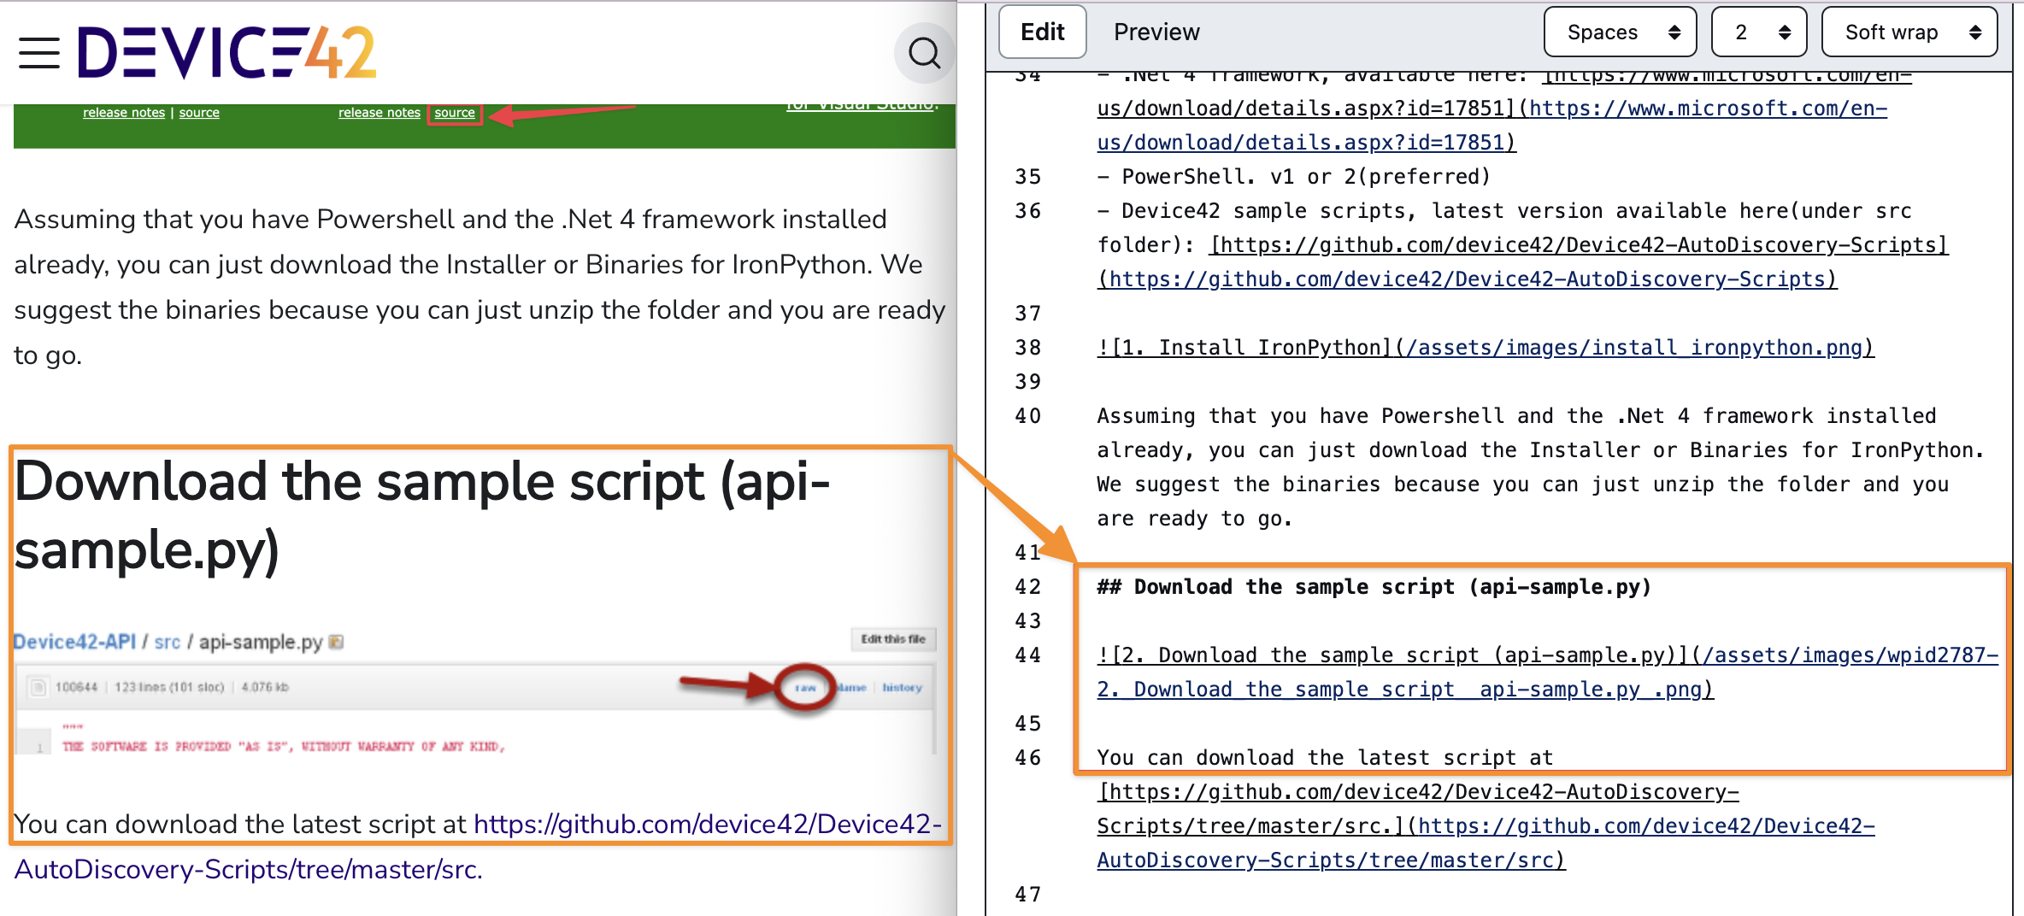
Task: Click the history link in file toolbar
Action: (902, 687)
